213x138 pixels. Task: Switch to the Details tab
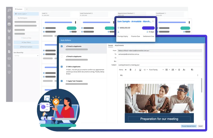coord(110,45)
